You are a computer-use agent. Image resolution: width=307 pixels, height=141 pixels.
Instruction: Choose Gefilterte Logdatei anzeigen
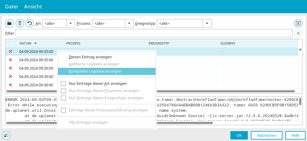[107, 64]
